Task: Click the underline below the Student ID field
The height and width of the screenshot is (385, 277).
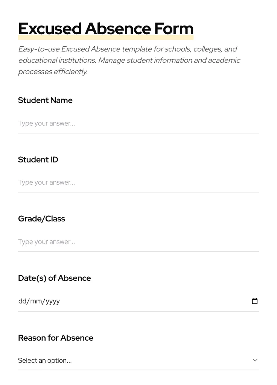Action: [138, 192]
